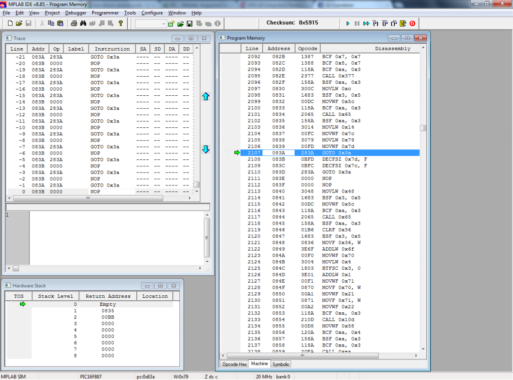Click the Program Memory vertical scrollbar thumb
This screenshot has height=380, width=513.
point(423,128)
